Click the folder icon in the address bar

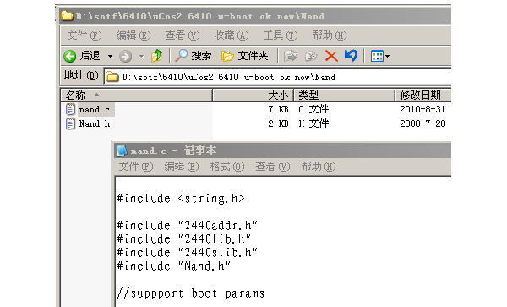(x=112, y=77)
